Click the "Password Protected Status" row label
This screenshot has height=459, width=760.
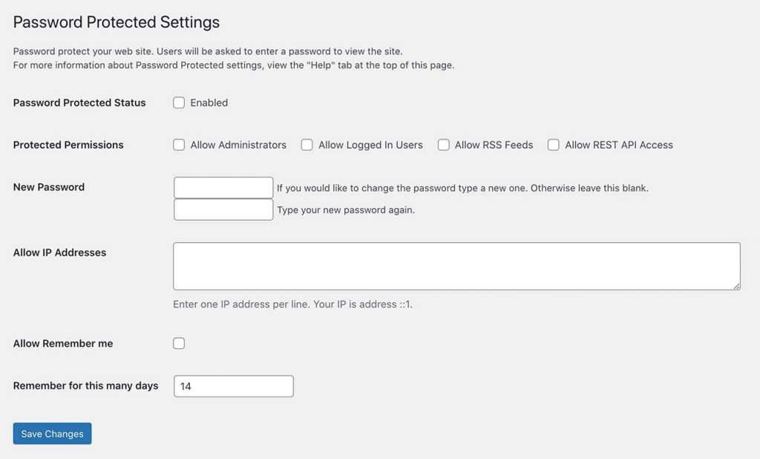[79, 102]
